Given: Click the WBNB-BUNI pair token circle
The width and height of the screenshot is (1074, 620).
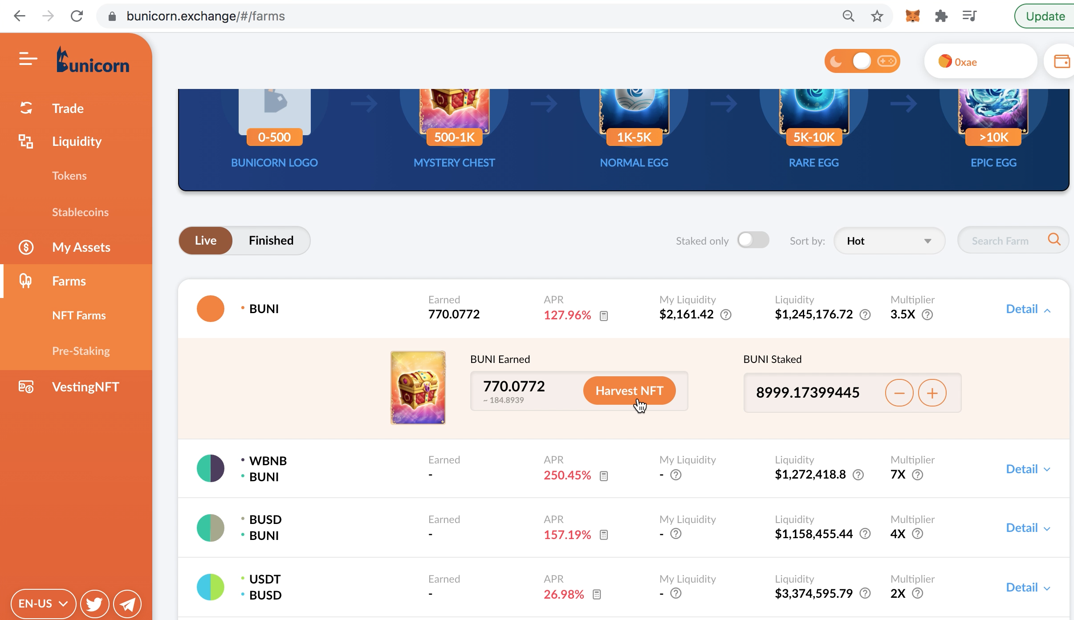Looking at the screenshot, I should 210,468.
